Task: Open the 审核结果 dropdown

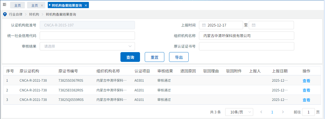Action: (x=87, y=46)
